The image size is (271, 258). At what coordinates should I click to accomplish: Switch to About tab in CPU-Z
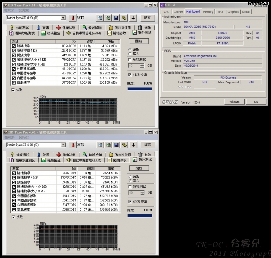tap(246, 12)
